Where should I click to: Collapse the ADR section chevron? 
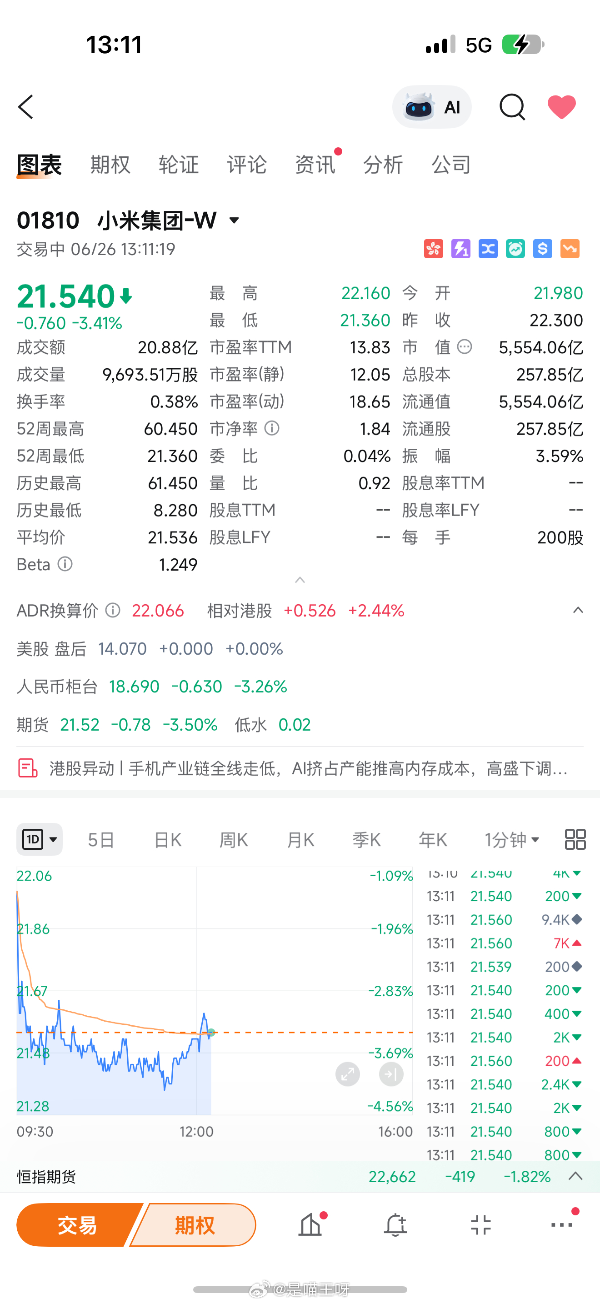pyautogui.click(x=578, y=610)
